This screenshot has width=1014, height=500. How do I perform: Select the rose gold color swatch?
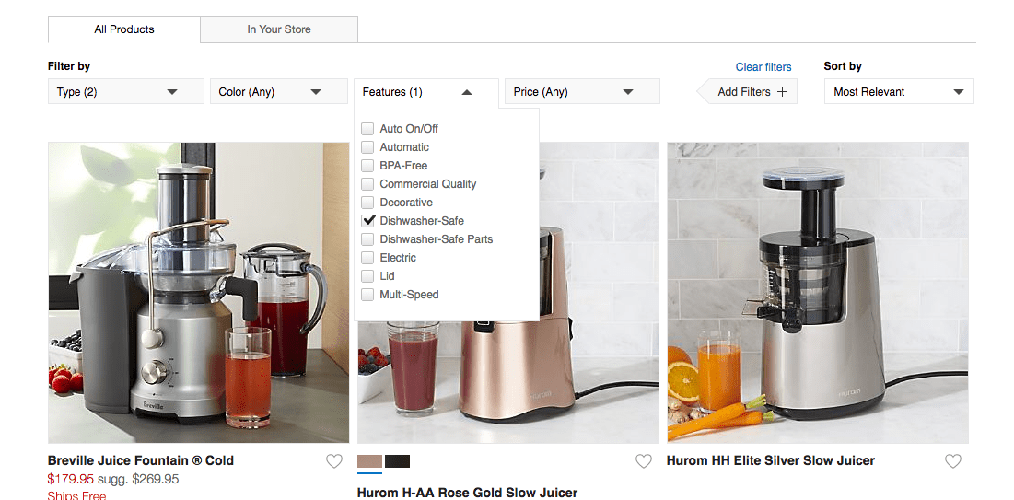pyautogui.click(x=370, y=461)
